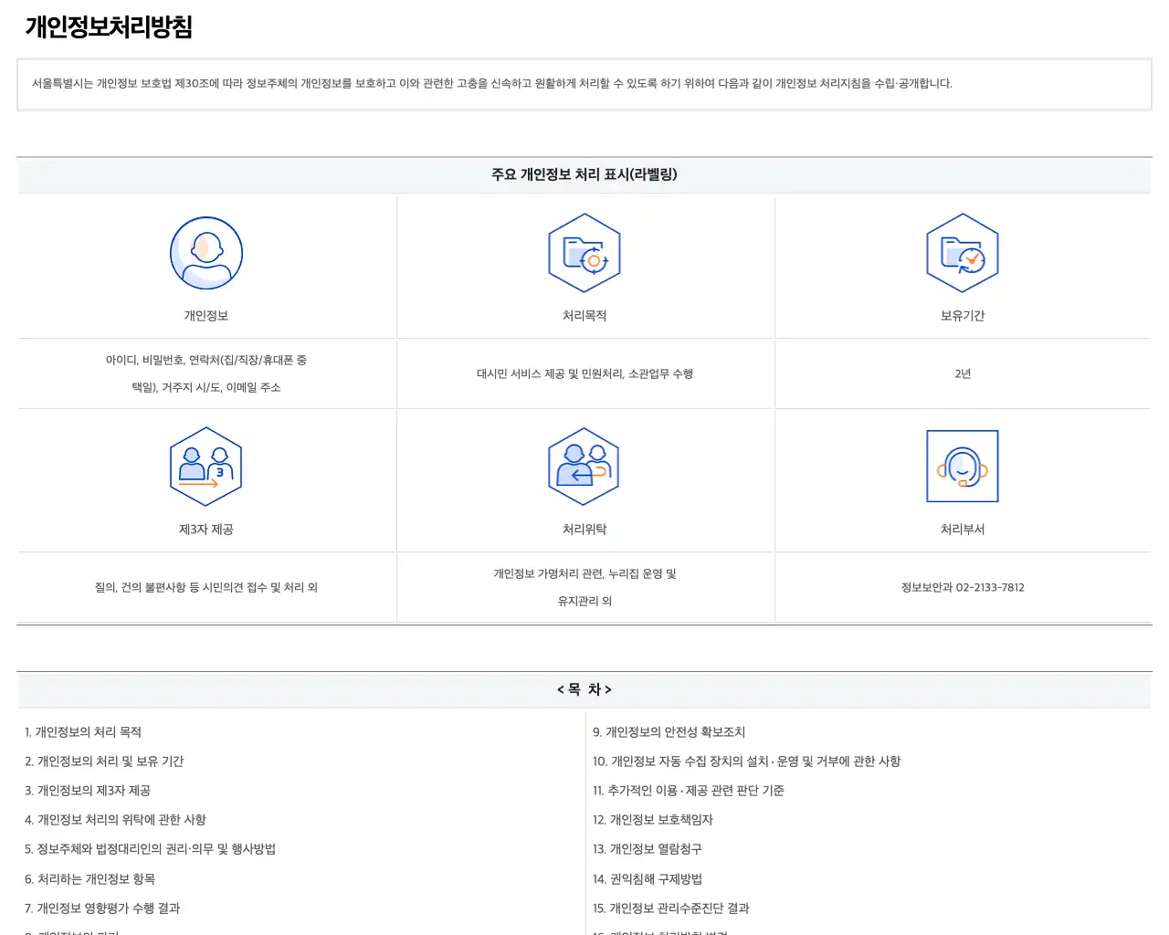Image resolution: width=1169 pixels, height=935 pixels.
Task: Open contents item 3. 개인정보의 제3자 제공
Action: [88, 791]
